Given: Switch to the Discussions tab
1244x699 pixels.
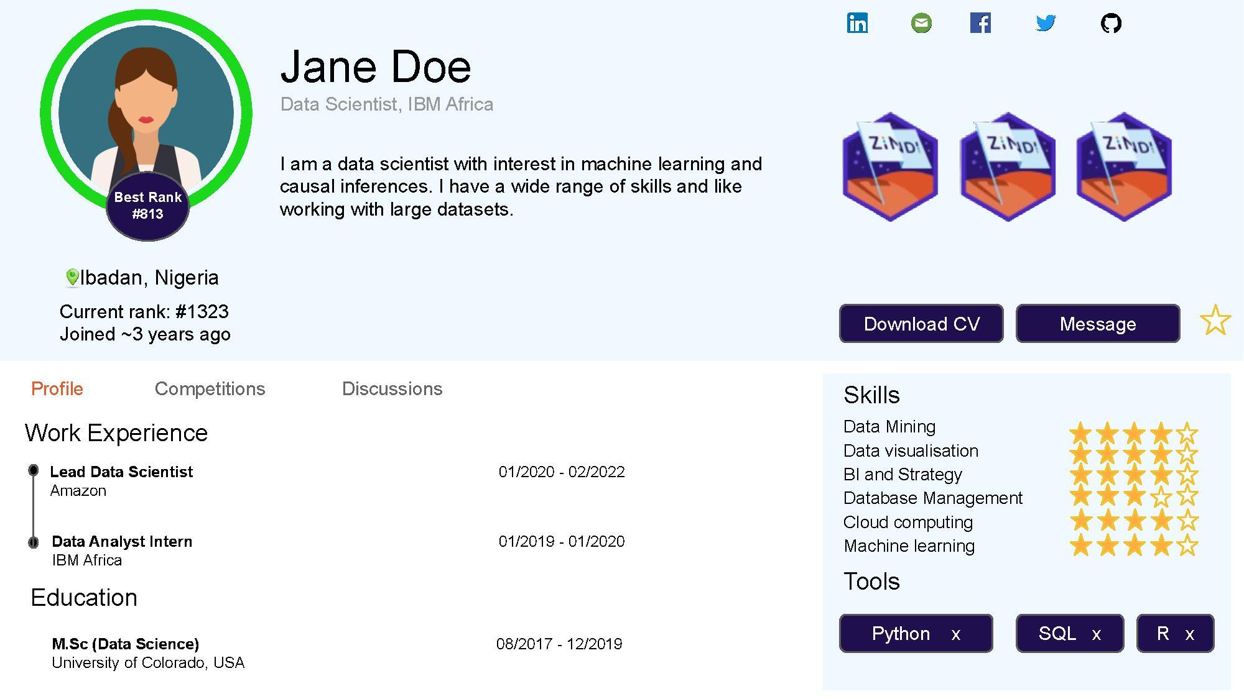Looking at the screenshot, I should pyautogui.click(x=392, y=389).
